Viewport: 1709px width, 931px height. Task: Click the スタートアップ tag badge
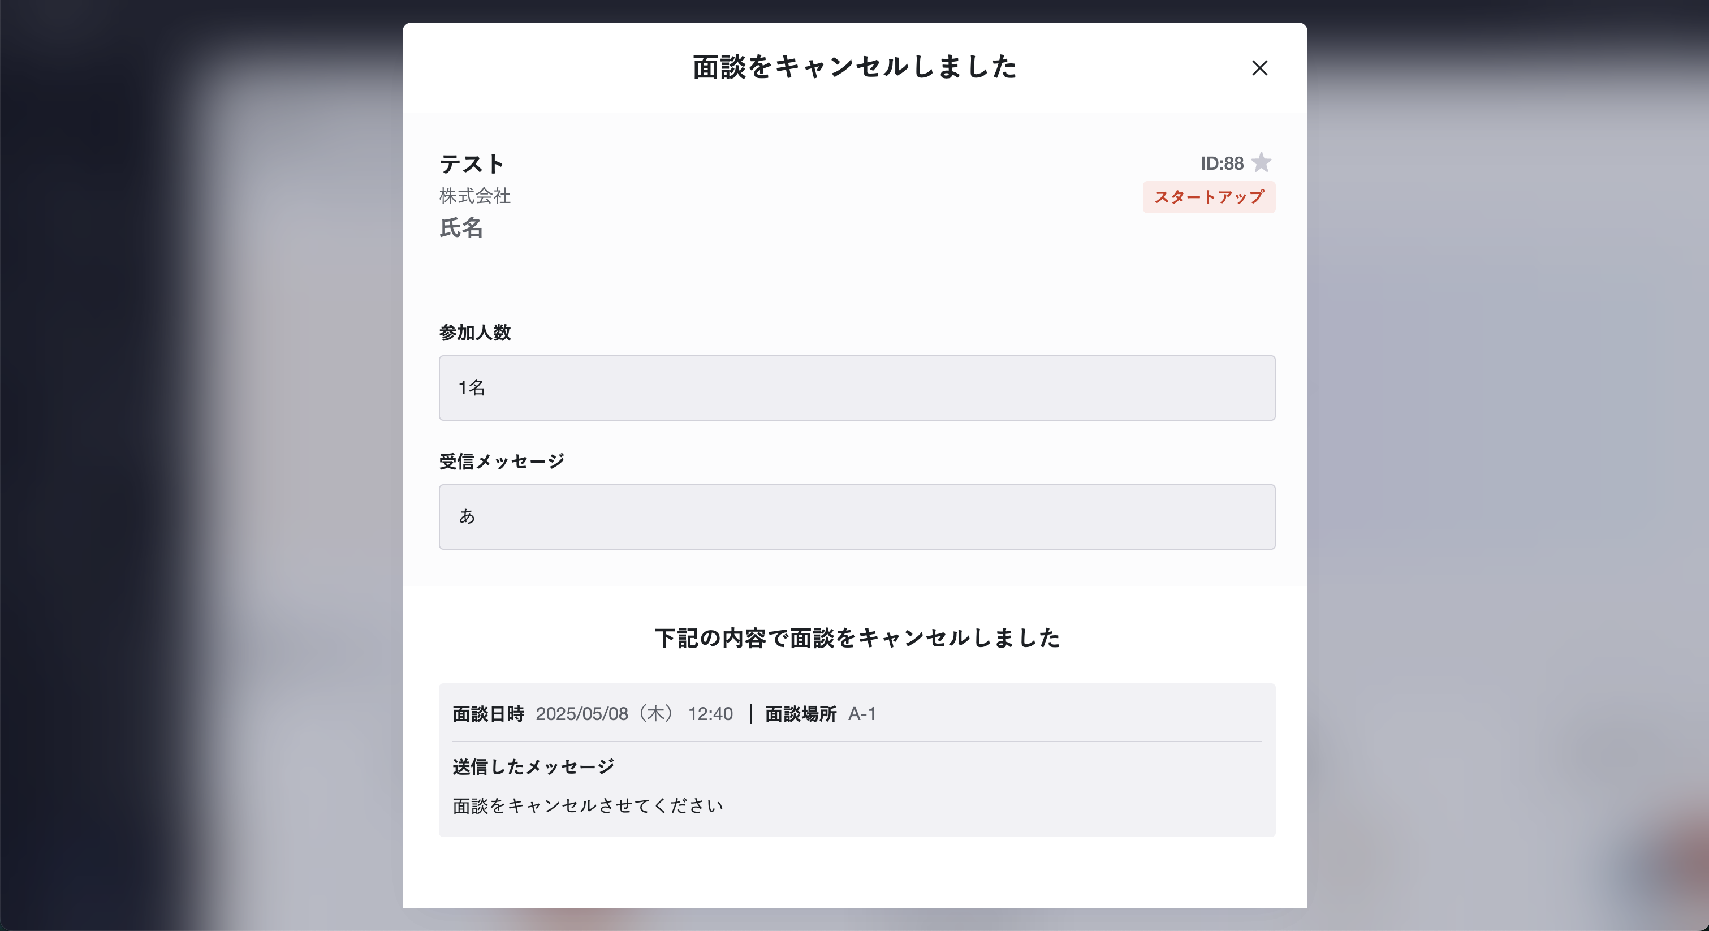coord(1209,197)
